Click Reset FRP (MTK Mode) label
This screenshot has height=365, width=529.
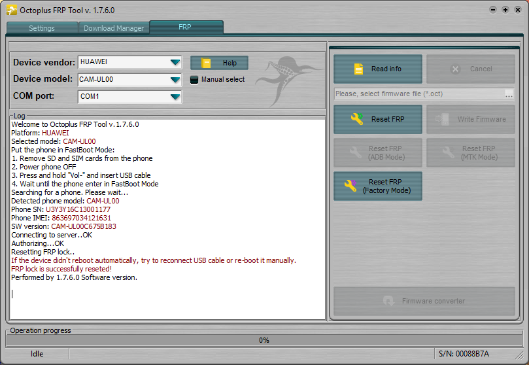(479, 153)
